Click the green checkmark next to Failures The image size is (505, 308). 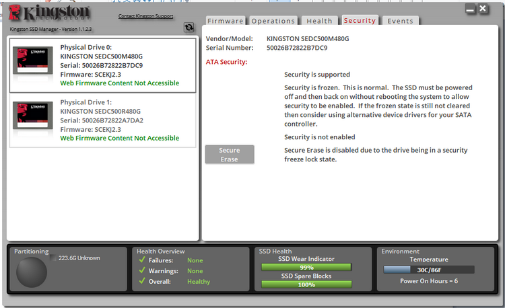(x=142, y=260)
